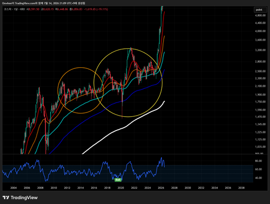This screenshot has height=204, width=270.
Task: Click the year 2028 on the time axis
Action: click(x=175, y=188)
